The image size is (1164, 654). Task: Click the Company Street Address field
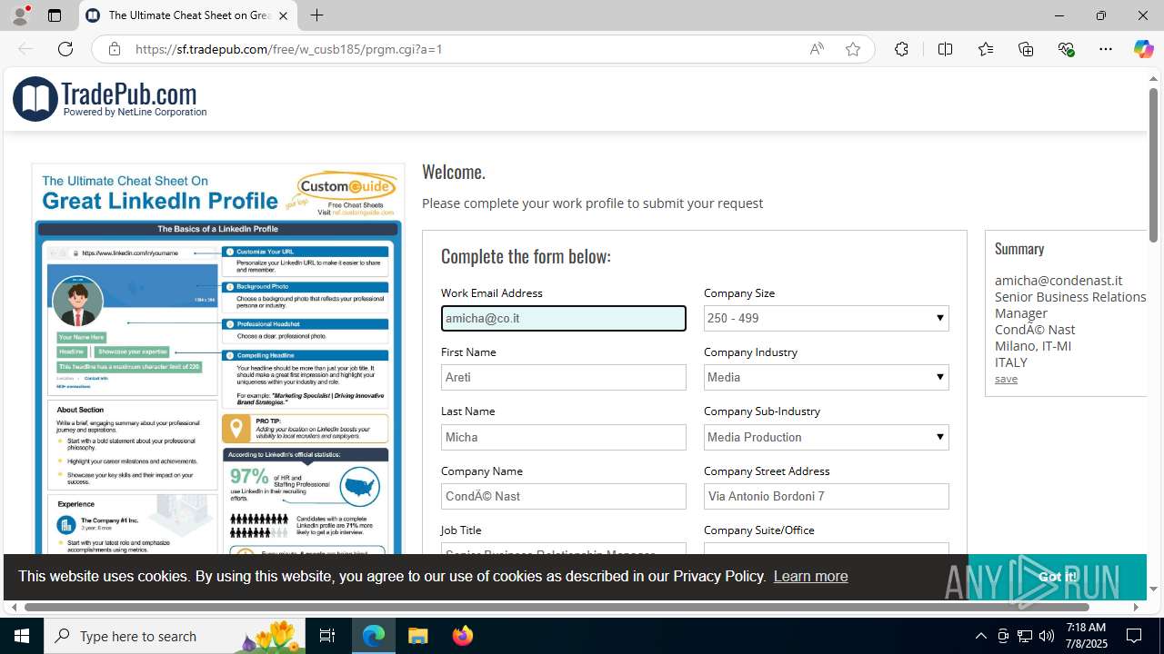(827, 496)
